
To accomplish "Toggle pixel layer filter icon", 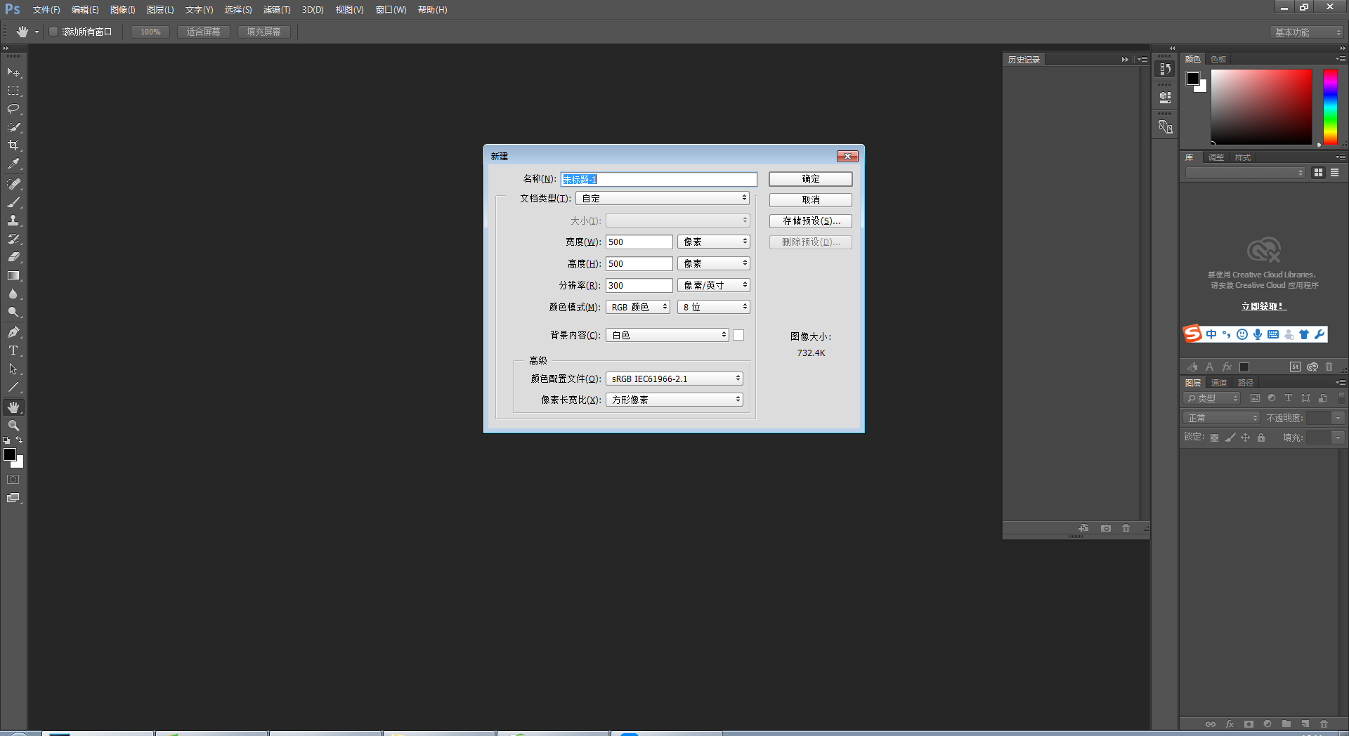I will 1255,398.
